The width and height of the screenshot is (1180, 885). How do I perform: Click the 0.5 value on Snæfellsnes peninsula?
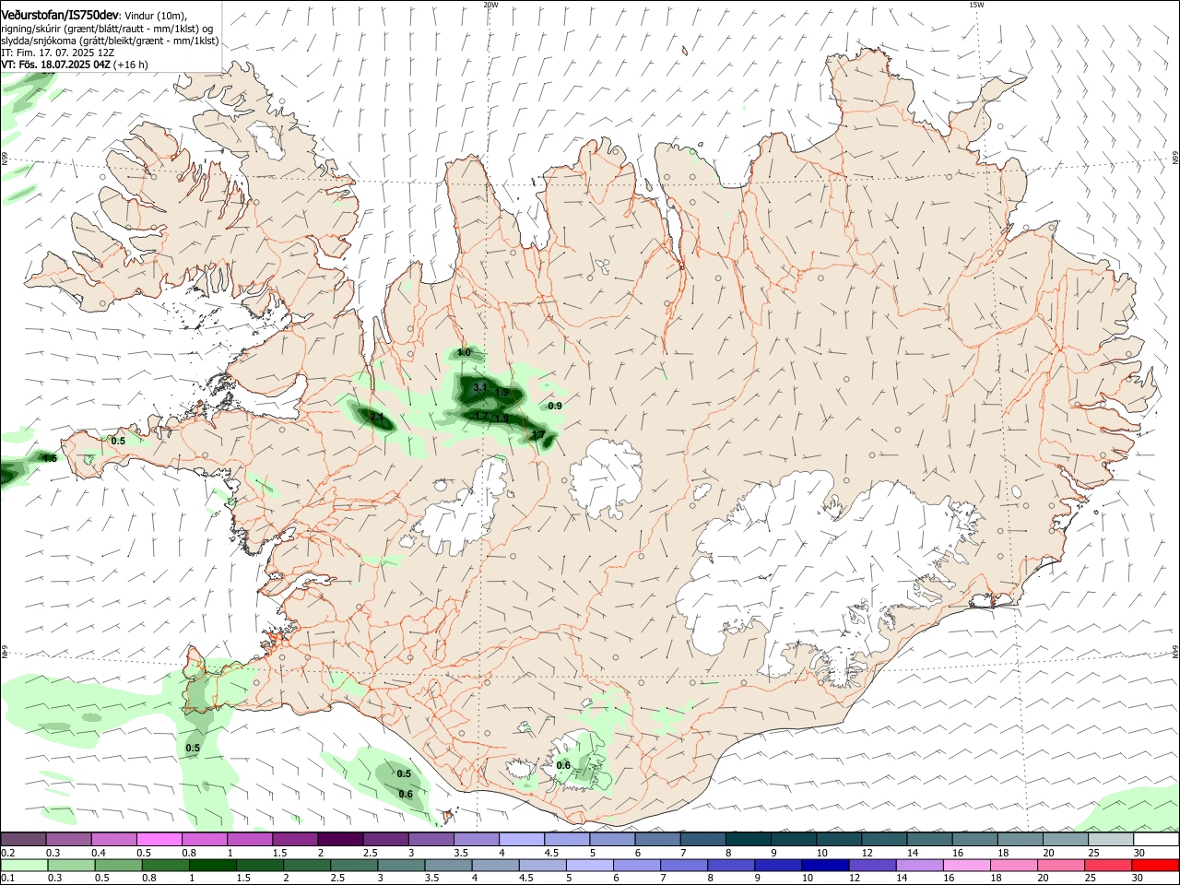(118, 441)
